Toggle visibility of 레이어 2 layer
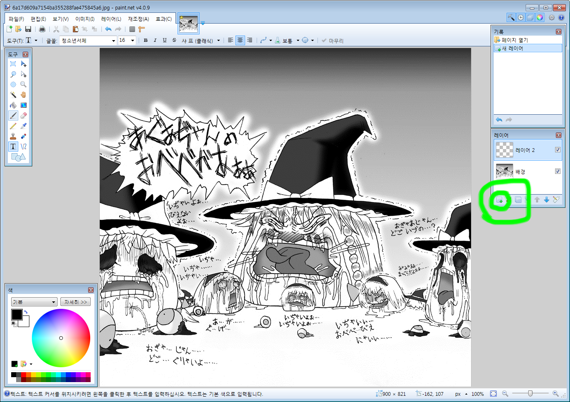This screenshot has height=402, width=570. tap(558, 150)
